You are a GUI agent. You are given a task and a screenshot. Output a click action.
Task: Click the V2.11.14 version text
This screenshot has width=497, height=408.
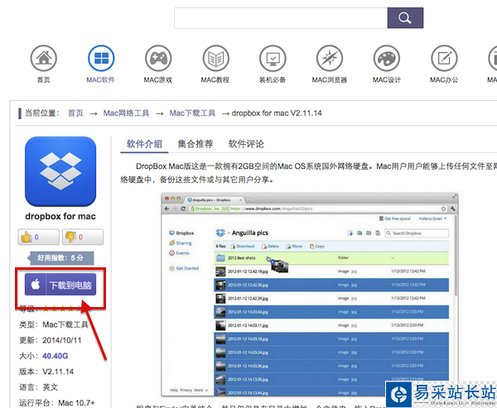[x=58, y=372]
